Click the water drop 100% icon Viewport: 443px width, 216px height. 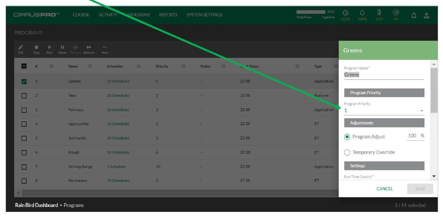coord(362,13)
